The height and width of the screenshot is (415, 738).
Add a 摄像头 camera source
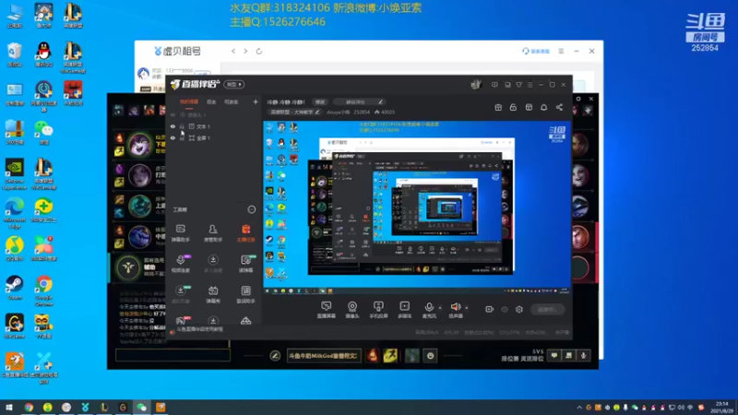point(352,310)
